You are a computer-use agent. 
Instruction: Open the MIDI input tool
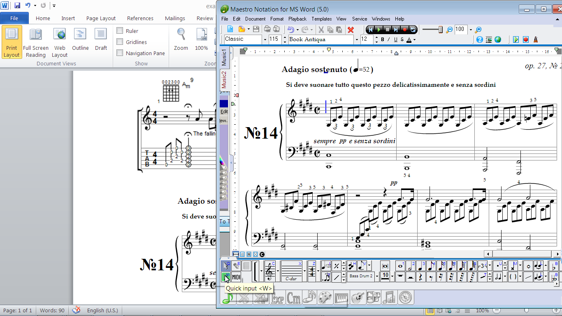click(237, 277)
